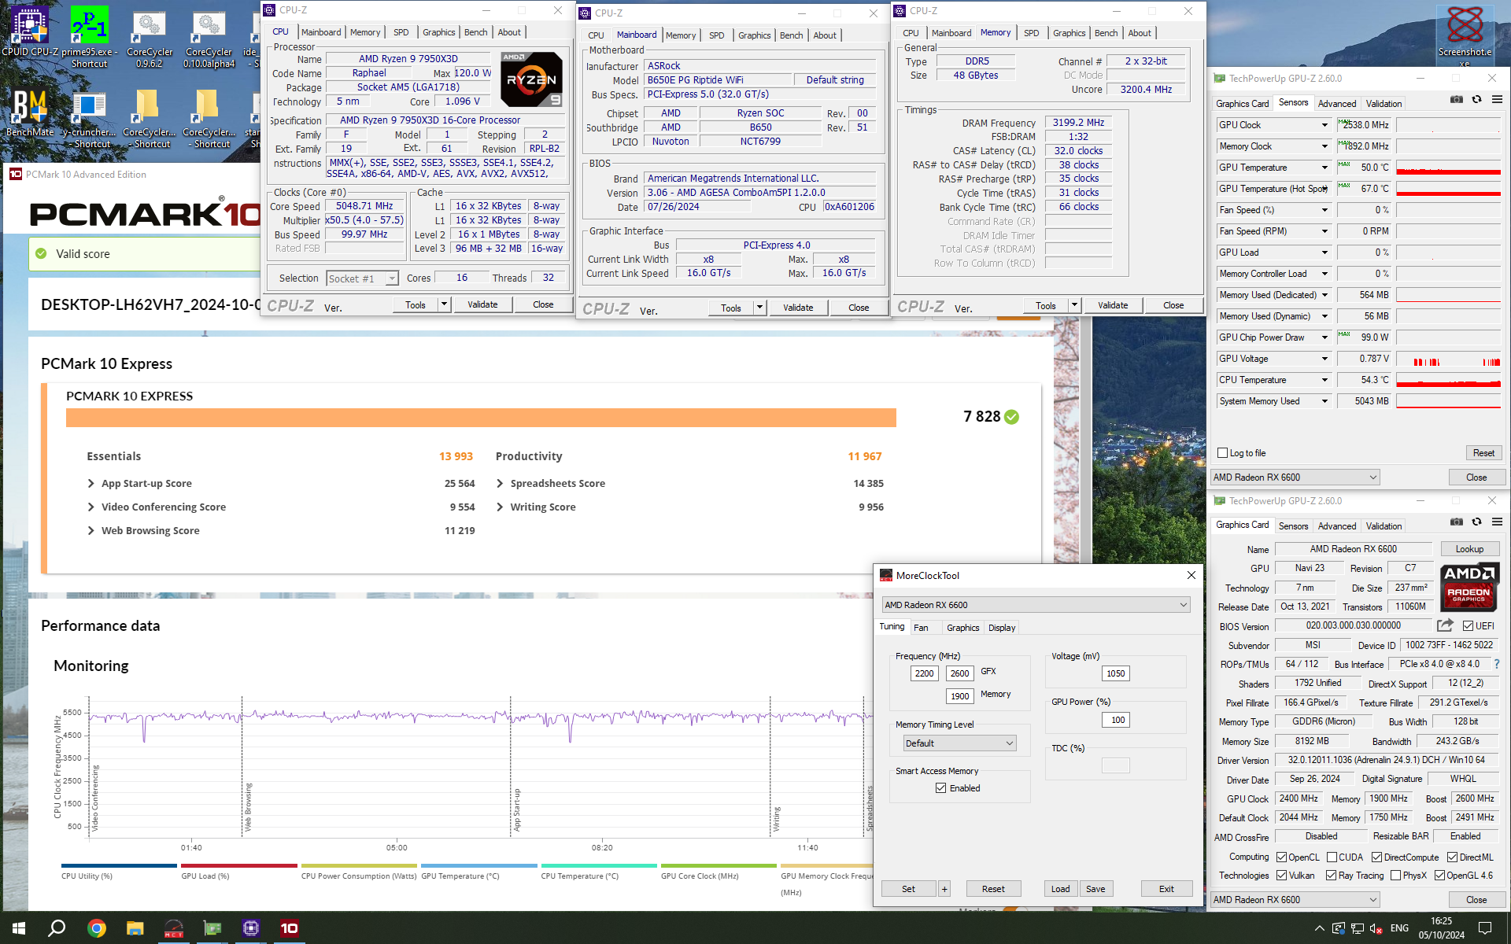
Task: Toggle UEFI checkbox in GPU-Z
Action: coord(1468,626)
